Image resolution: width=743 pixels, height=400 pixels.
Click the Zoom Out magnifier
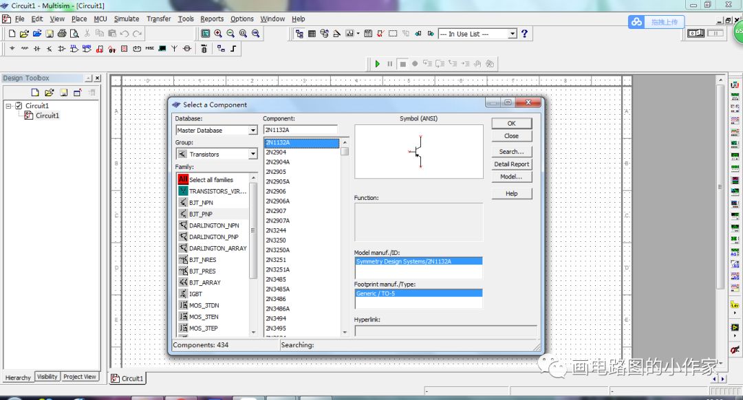click(230, 34)
